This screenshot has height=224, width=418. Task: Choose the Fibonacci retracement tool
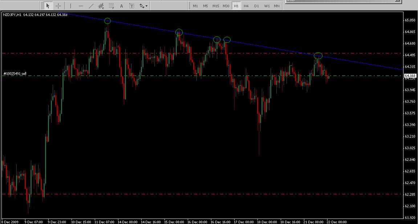(111, 6)
